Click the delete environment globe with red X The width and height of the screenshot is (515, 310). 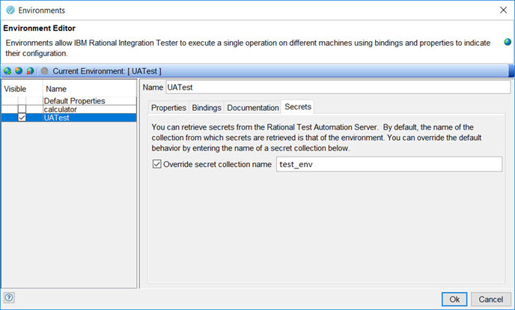(30, 71)
